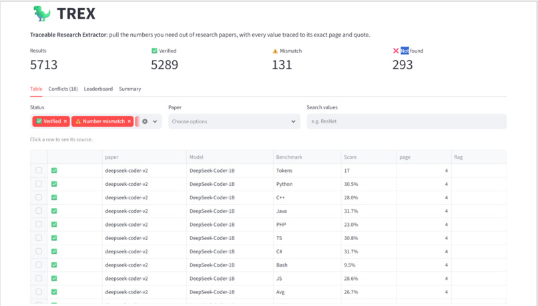
Task: Remove the Verified status filter chip
Action: coord(65,121)
